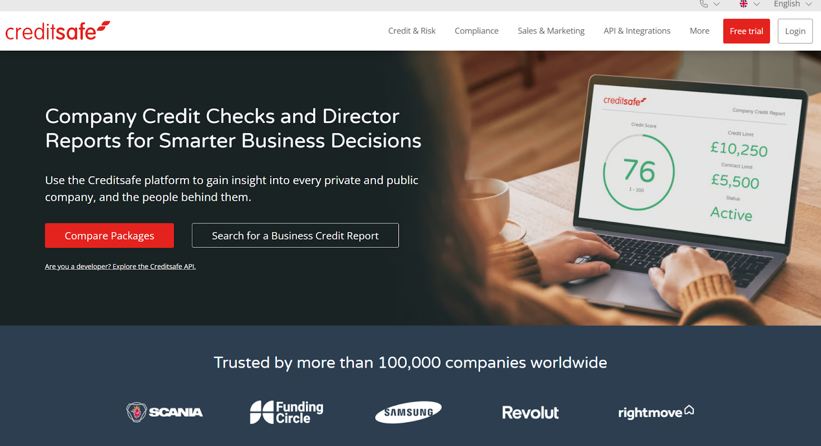Click the Creditsafe logo in header
This screenshot has height=446, width=821.
click(x=57, y=31)
